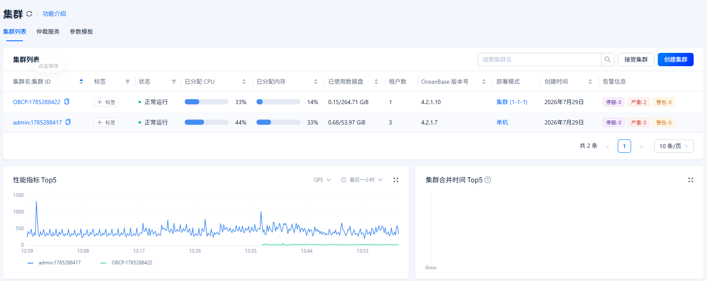Copy the OBCP:1785288422 cluster name
The image size is (707, 281).
[67, 102]
